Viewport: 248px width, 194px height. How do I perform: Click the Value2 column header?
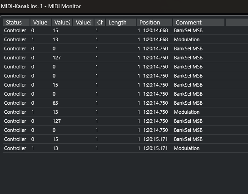62,22
